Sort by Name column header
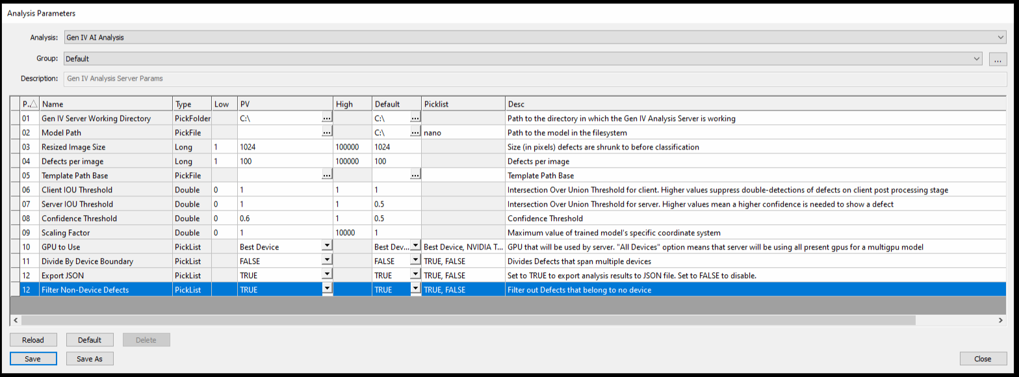 (106, 104)
